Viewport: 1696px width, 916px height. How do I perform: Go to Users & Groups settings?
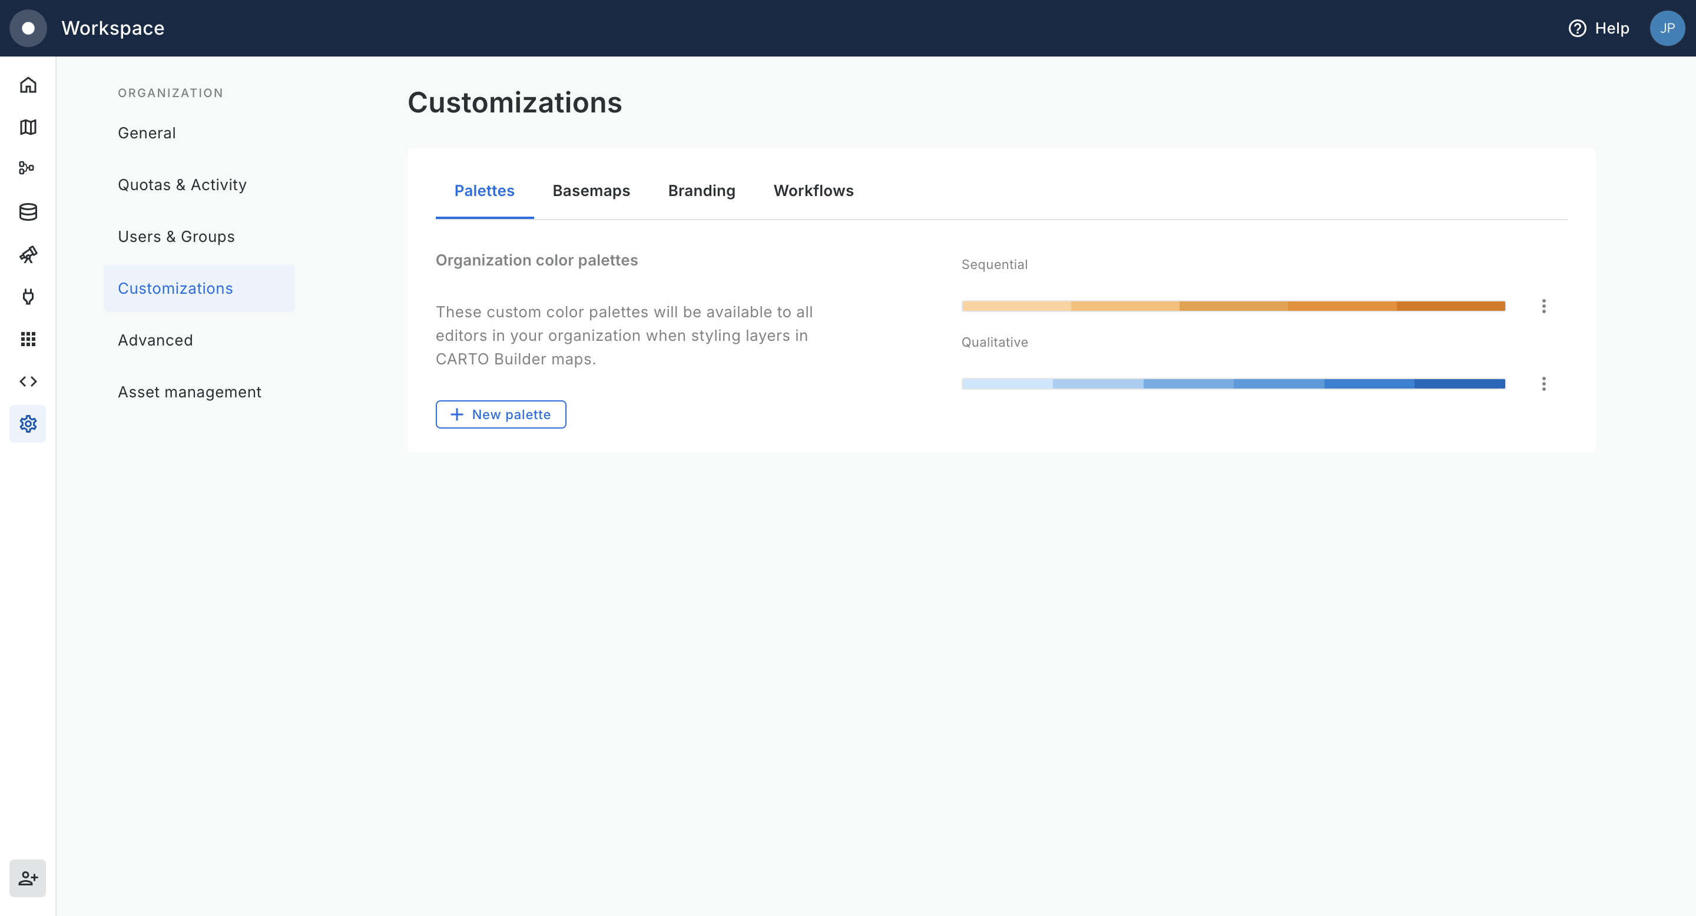(176, 237)
